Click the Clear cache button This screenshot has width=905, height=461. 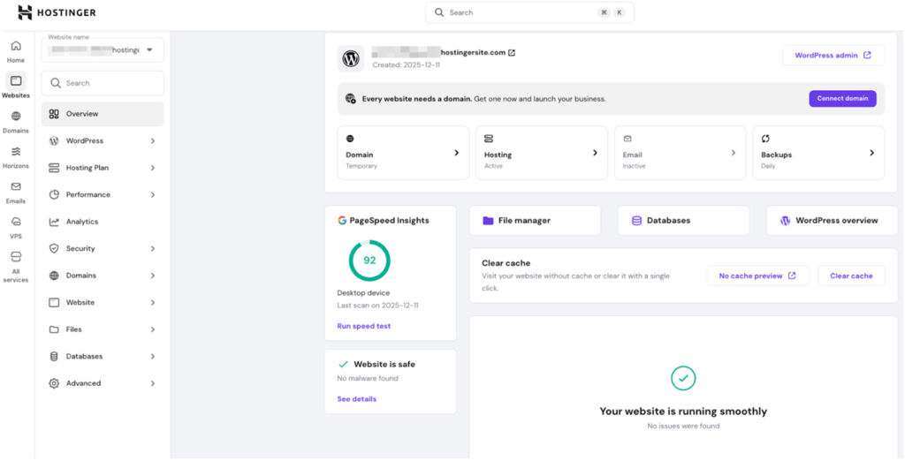pyautogui.click(x=851, y=276)
